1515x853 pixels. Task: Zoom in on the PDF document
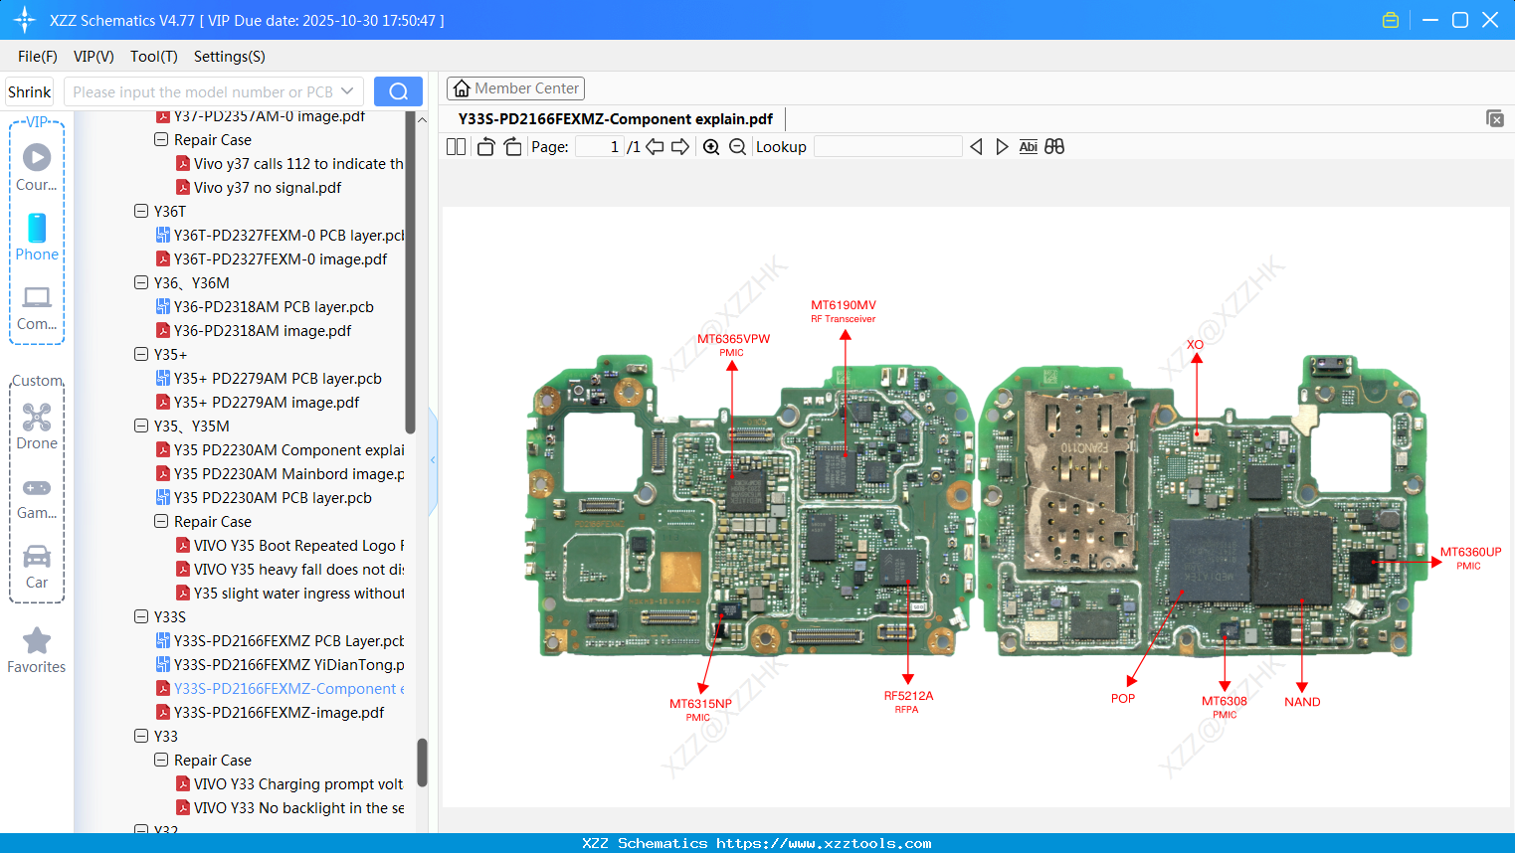[711, 146]
